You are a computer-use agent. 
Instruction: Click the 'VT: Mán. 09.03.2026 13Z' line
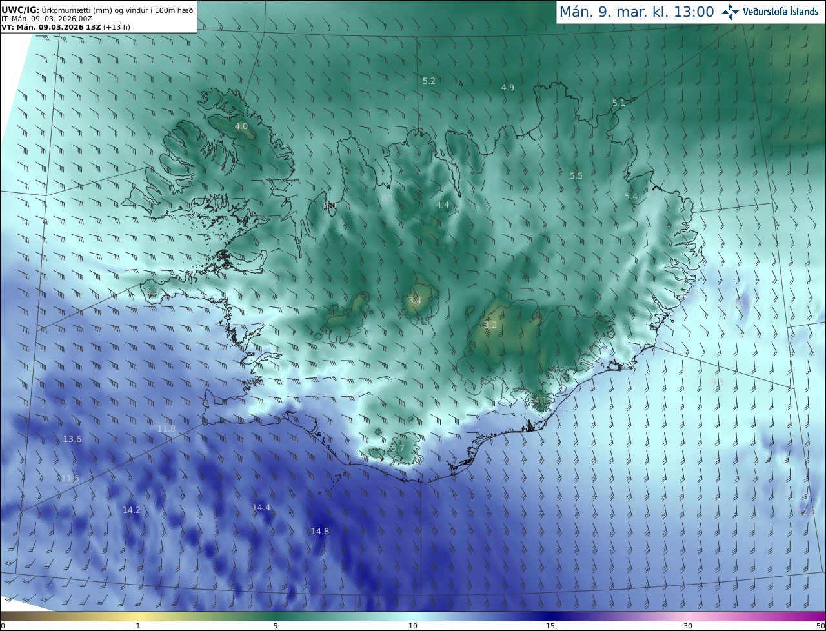66,27
